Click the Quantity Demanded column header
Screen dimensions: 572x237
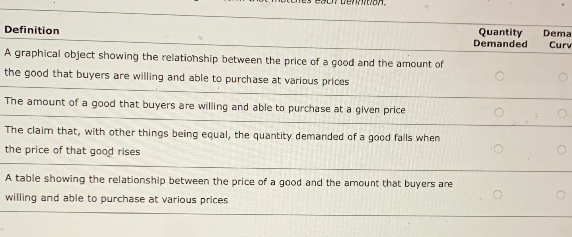tap(500, 38)
